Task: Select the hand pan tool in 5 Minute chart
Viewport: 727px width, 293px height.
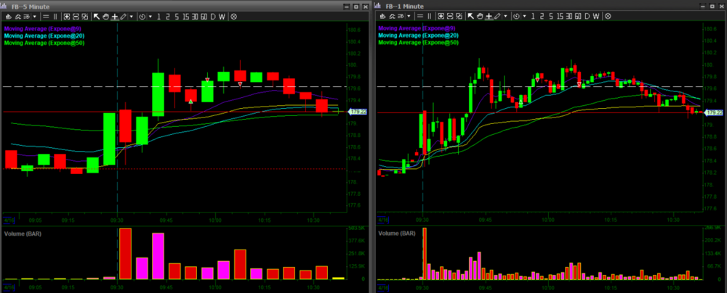Action: point(105,15)
